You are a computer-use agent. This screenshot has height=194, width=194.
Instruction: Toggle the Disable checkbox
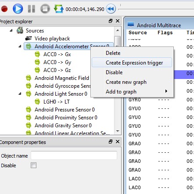(x=33, y=165)
